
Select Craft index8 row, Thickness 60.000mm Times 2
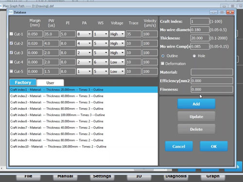pos(84,134)
